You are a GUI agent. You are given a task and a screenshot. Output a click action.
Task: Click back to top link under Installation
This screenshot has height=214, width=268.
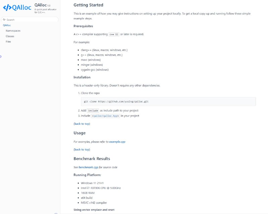coord(82,124)
